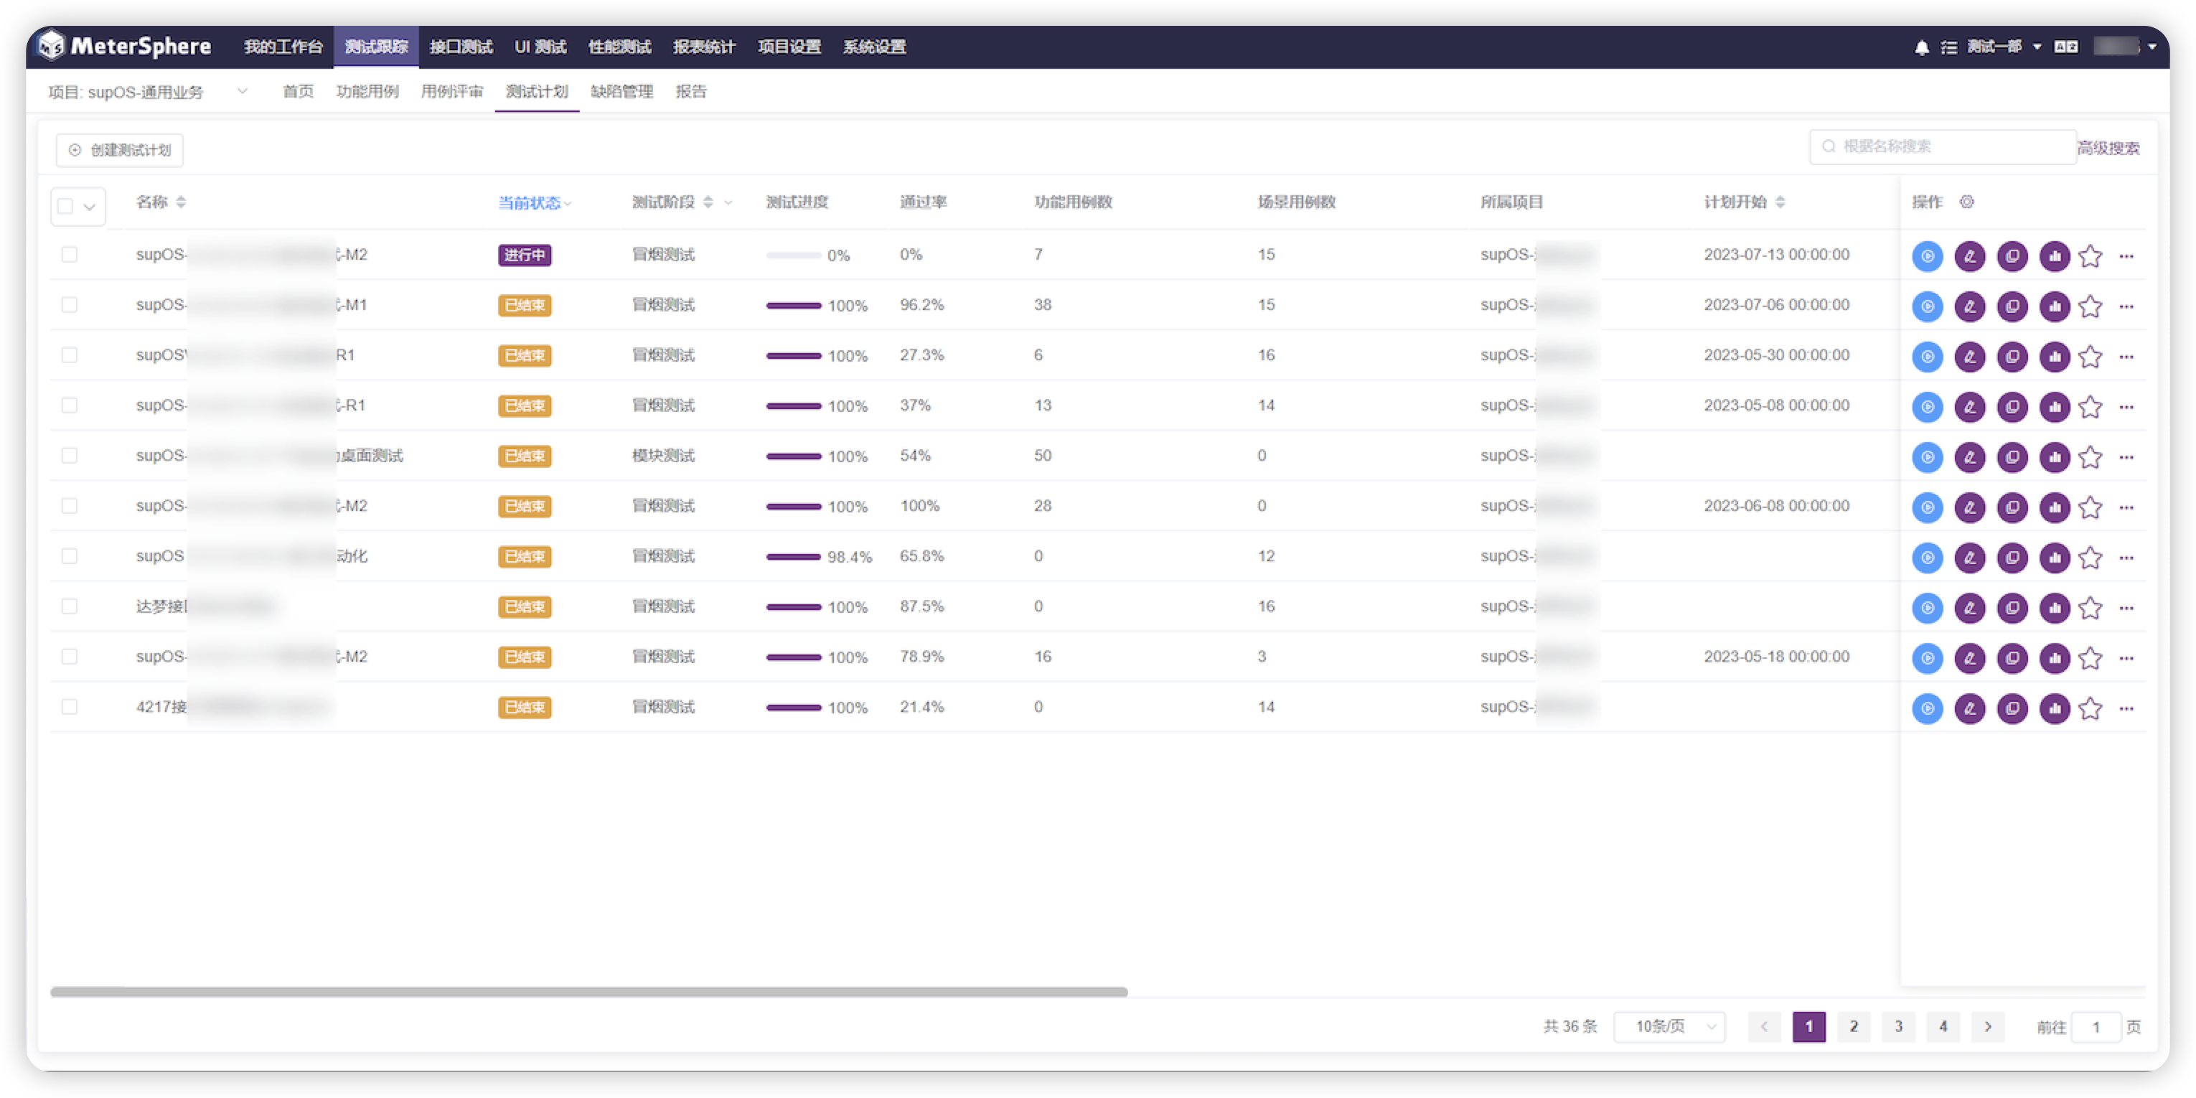The height and width of the screenshot is (1098, 2196).
Task: Edit the plan with 87.5% pass rate
Action: (x=1970, y=608)
